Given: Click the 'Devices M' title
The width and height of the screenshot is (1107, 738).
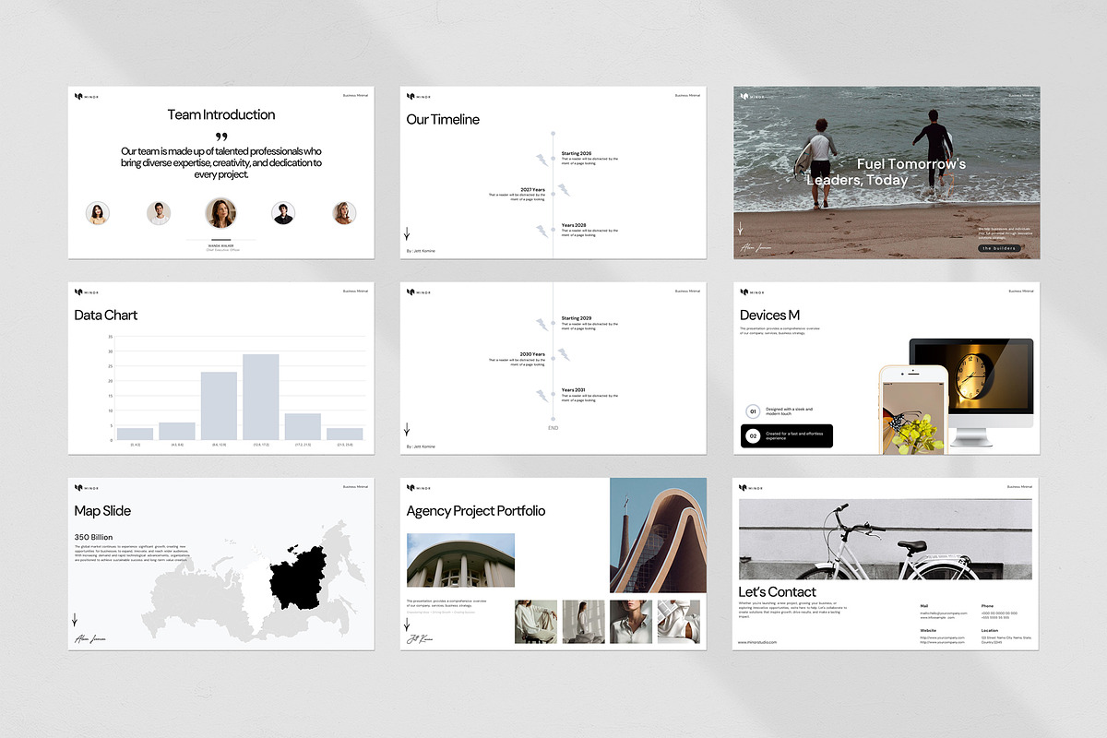Looking at the screenshot, I should click(x=769, y=315).
